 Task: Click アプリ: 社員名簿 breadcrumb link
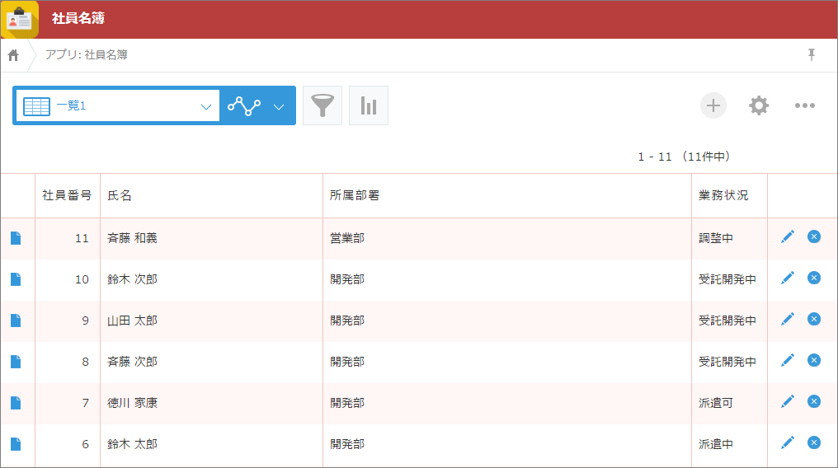(x=86, y=55)
